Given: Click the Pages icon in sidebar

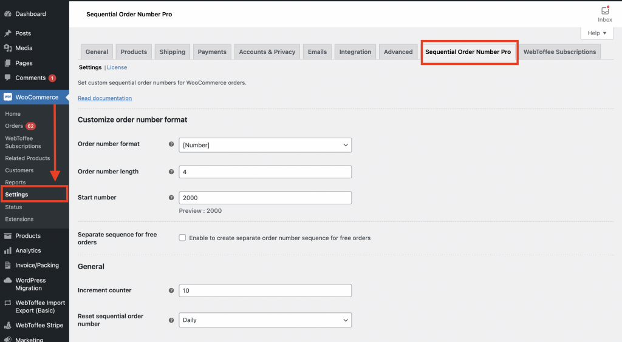Looking at the screenshot, I should pos(7,63).
